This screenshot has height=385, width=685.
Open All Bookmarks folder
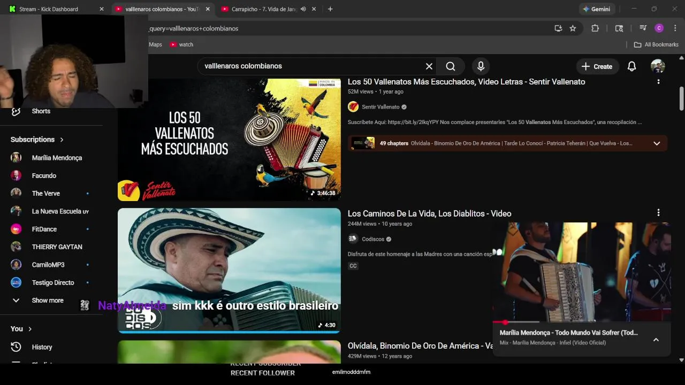coord(656,44)
